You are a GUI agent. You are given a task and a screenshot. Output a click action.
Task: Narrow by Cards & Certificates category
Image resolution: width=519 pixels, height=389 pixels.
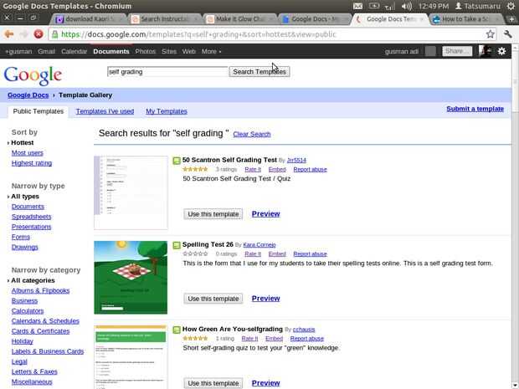[x=40, y=331]
